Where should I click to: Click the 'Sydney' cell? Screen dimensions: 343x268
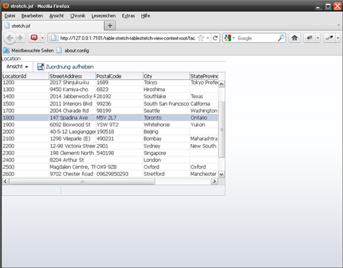pyautogui.click(x=166, y=146)
